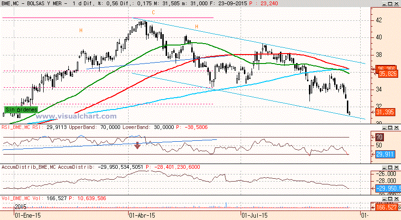Click the 34 price axis label

pyautogui.click(x=379, y=90)
